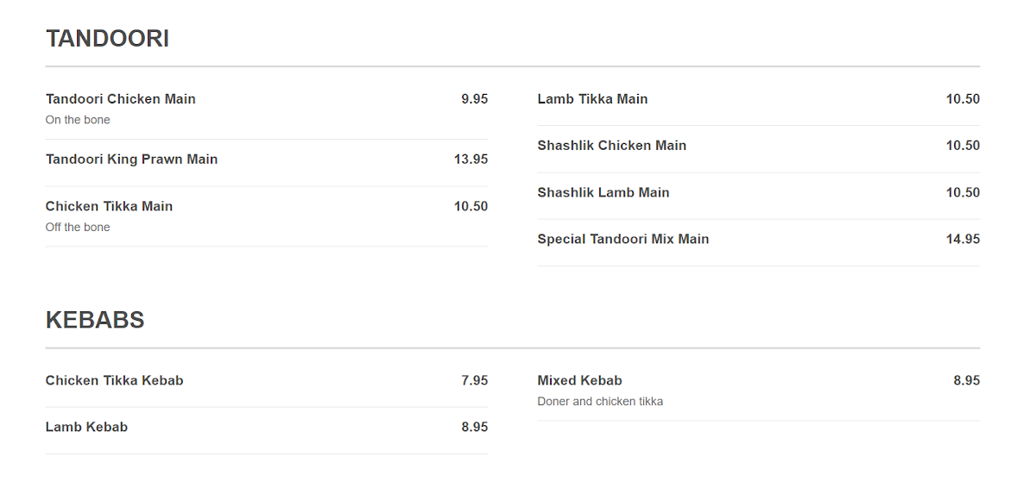Click the TANDOORI section heading
This screenshot has width=1036, height=482.
coord(107,39)
